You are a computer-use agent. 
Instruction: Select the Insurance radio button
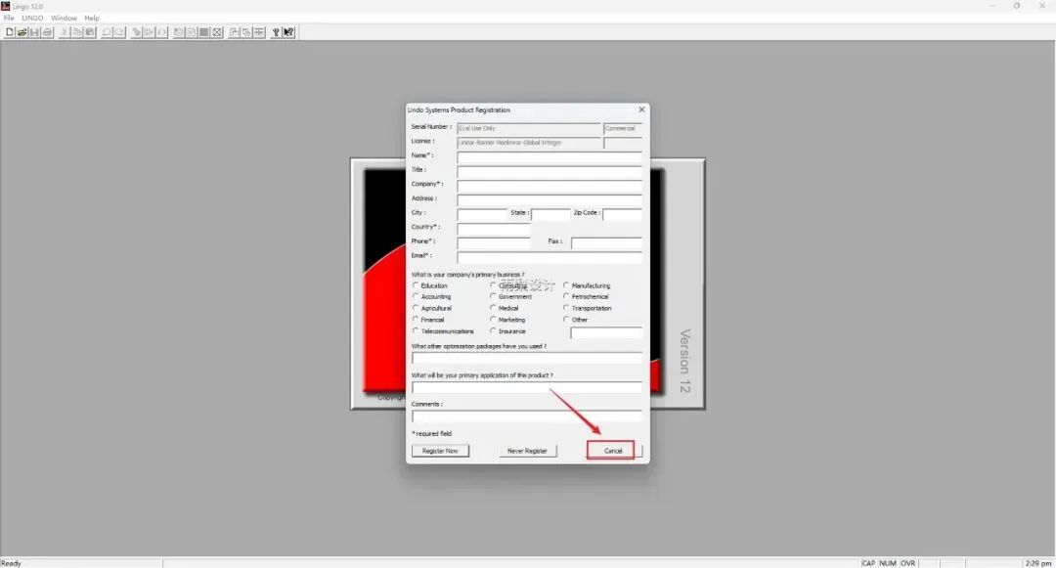493,330
